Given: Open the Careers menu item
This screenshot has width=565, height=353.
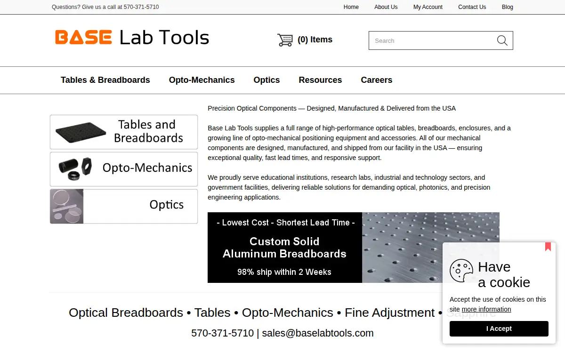Looking at the screenshot, I should (x=377, y=80).
